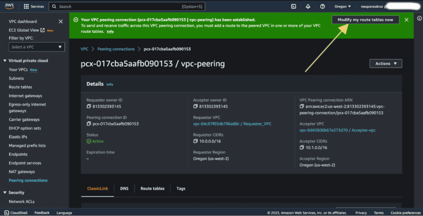Open the Services grid menu
This screenshot has height=216, width=423.
pos(34,6)
